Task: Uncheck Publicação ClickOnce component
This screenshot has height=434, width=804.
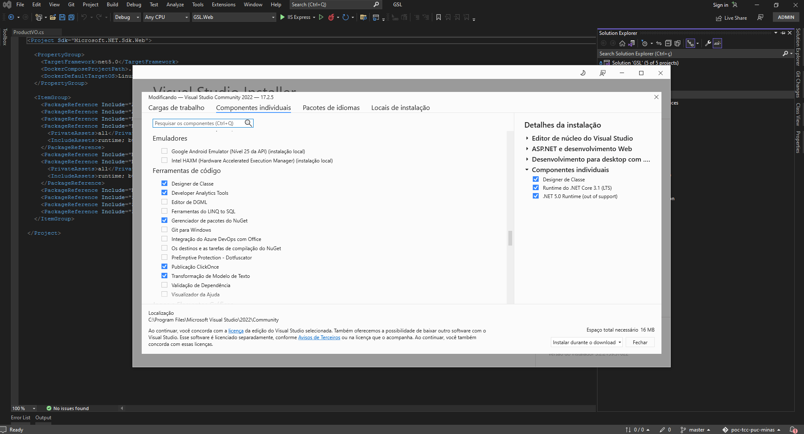Action: pos(164,267)
